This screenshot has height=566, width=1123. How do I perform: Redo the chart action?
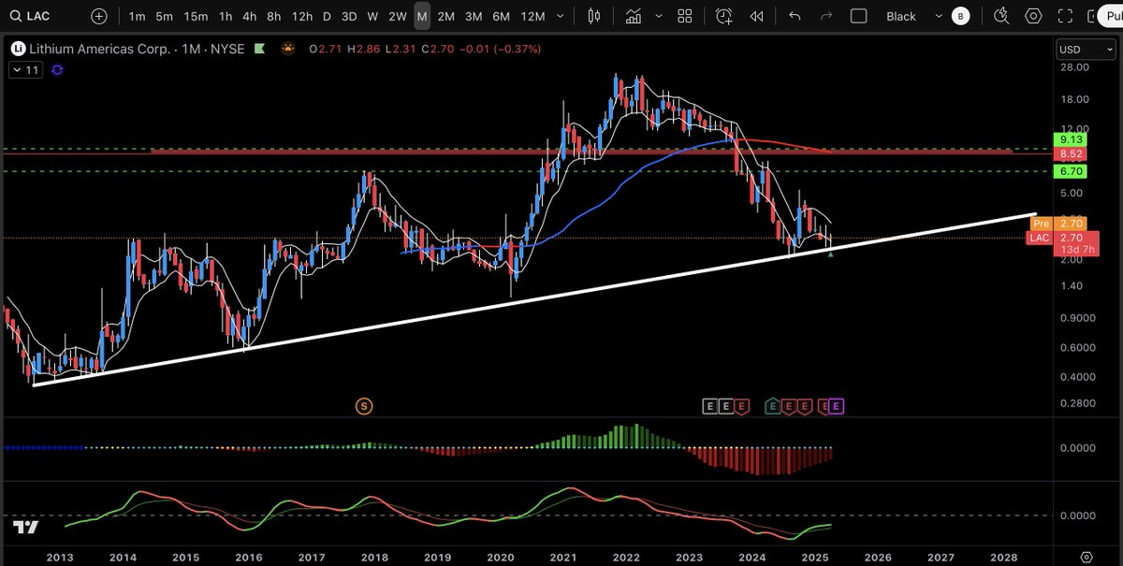[825, 16]
